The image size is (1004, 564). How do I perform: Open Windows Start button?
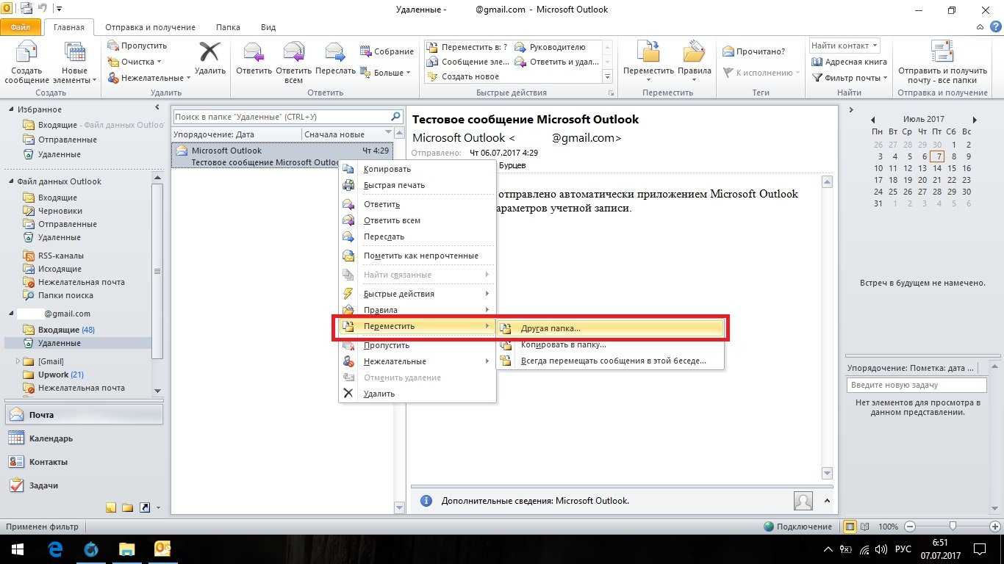click(16, 549)
